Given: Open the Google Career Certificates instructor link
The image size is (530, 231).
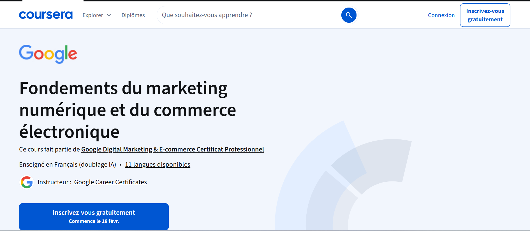Looking at the screenshot, I should coord(110,182).
